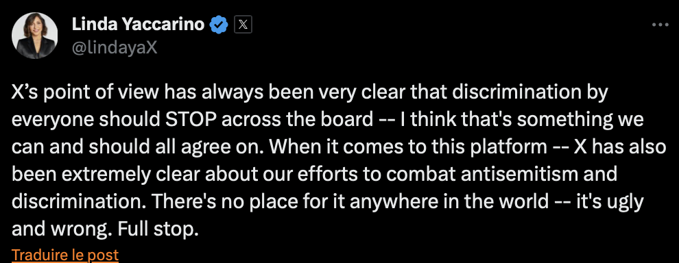Click the Linda Yaccarino display name
Image resolution: width=679 pixels, height=263 pixels.
click(138, 25)
